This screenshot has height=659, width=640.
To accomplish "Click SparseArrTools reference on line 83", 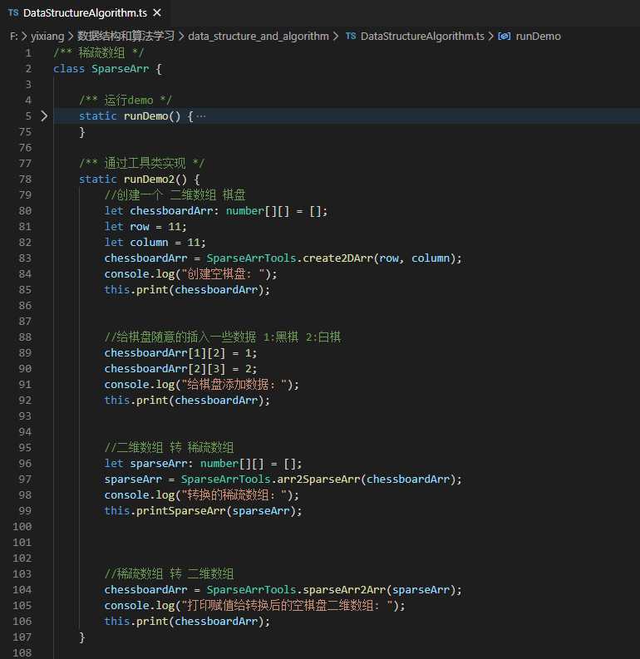I will (251, 258).
